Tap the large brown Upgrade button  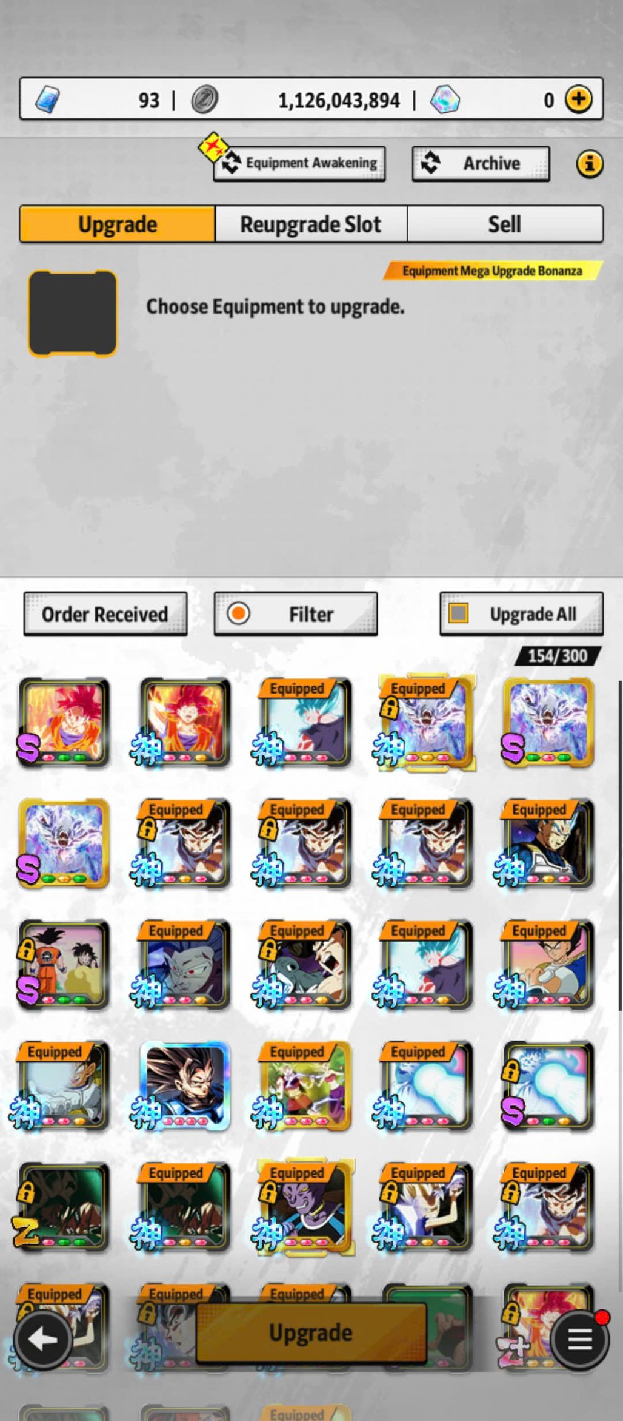pyautogui.click(x=311, y=1332)
